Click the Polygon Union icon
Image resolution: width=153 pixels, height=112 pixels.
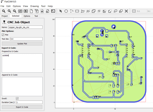click(94, 11)
